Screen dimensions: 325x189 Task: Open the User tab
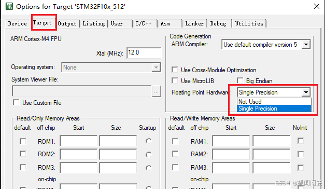point(120,23)
